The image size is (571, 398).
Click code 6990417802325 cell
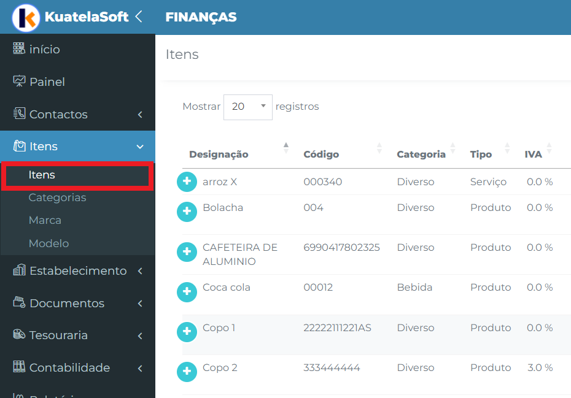[341, 247]
